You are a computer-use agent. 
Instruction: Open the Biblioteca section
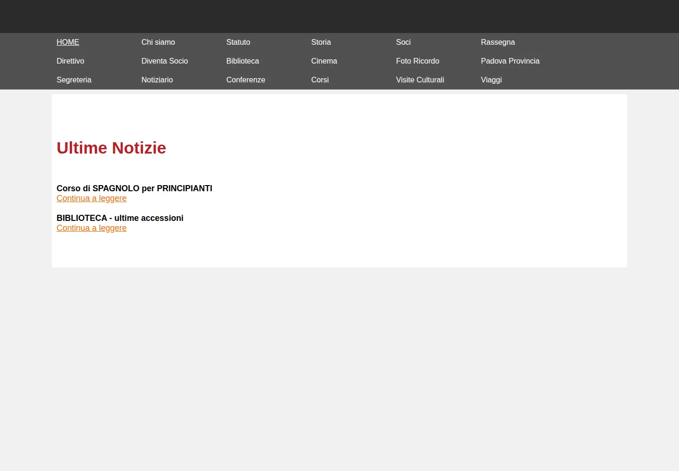click(x=242, y=61)
